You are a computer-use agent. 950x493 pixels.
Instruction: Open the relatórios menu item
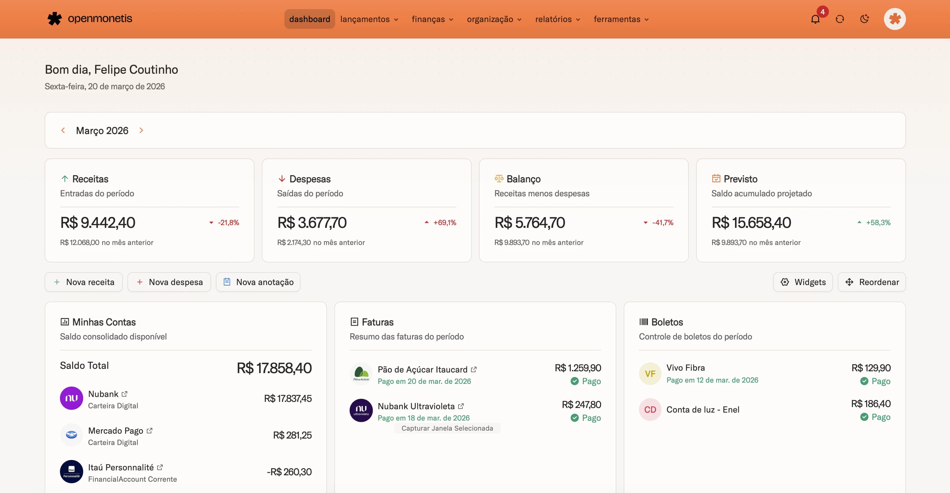[x=557, y=19]
